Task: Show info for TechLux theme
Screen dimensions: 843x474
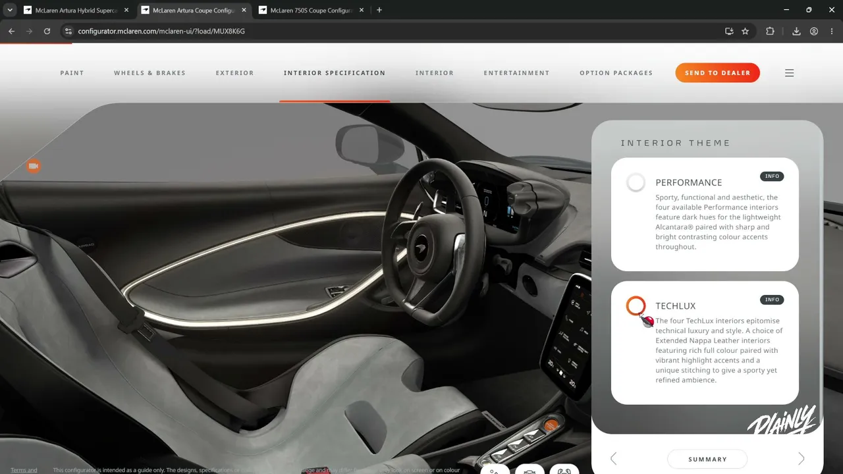Action: [x=772, y=300]
